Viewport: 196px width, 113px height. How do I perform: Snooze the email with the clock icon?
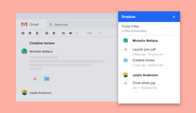point(54,33)
